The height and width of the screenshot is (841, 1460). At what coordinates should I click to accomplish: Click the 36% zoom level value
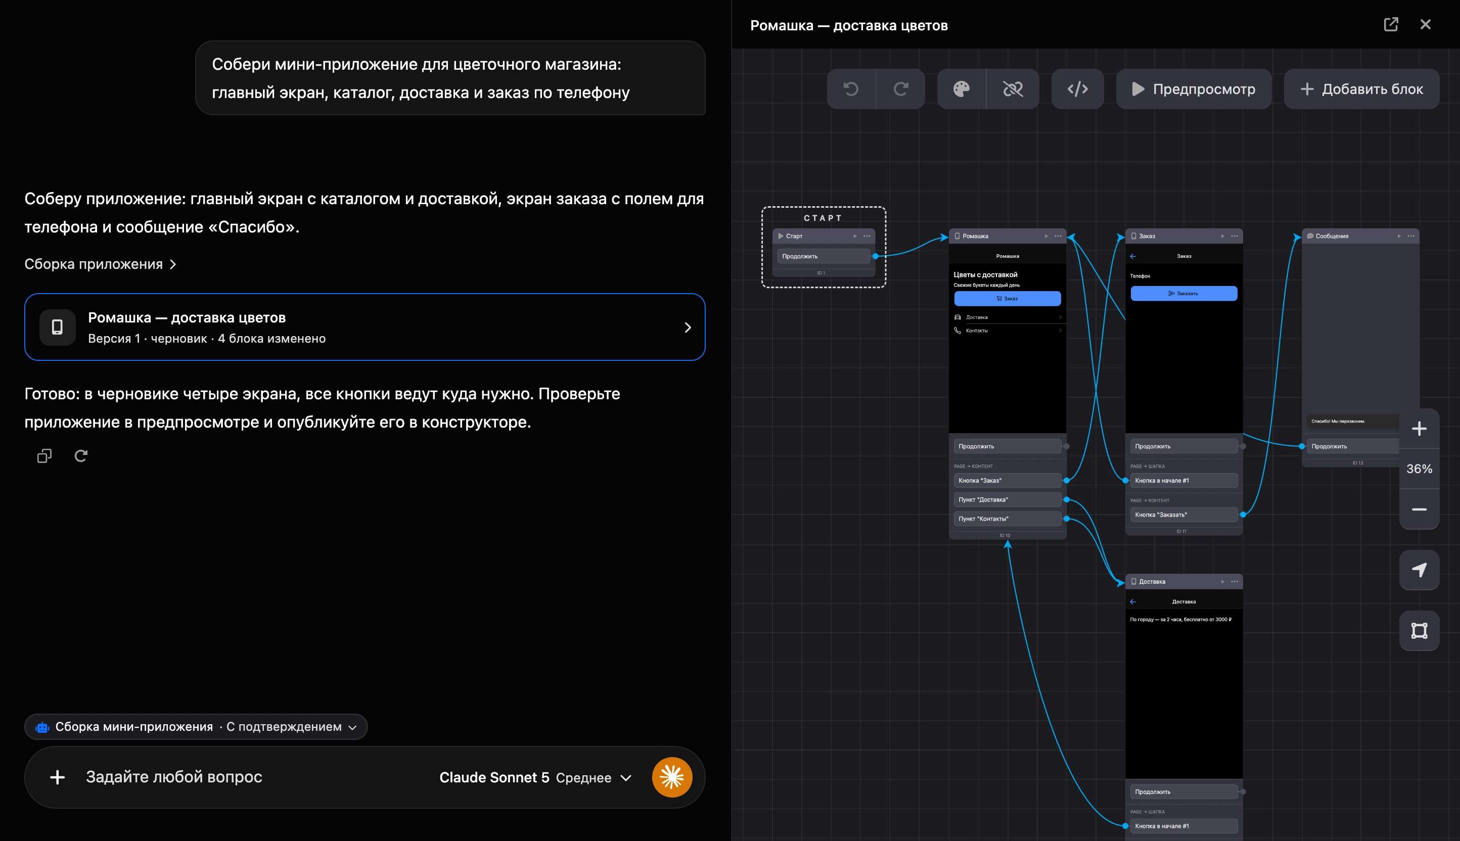[1419, 469]
